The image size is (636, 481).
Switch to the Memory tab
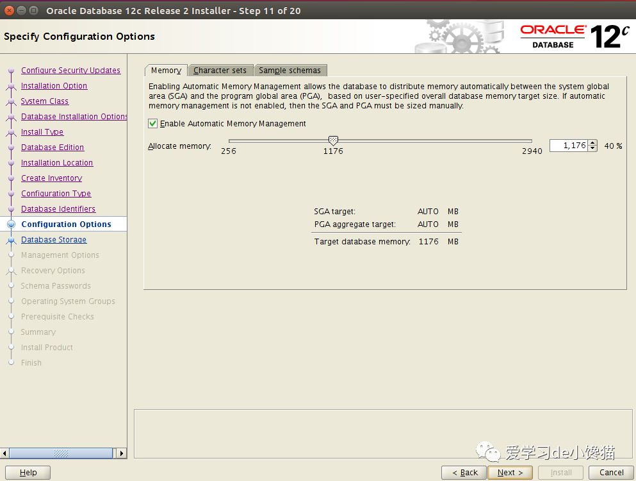point(166,71)
